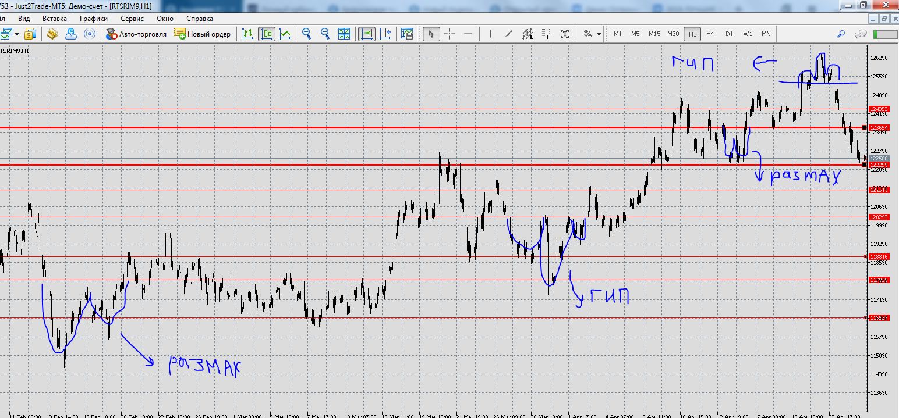The width and height of the screenshot is (899, 418).
Task: Switch timeframe to M1
Action: tap(618, 34)
